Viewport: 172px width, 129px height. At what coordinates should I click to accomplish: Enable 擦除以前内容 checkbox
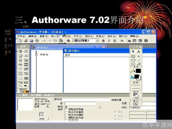(x=66, y=118)
